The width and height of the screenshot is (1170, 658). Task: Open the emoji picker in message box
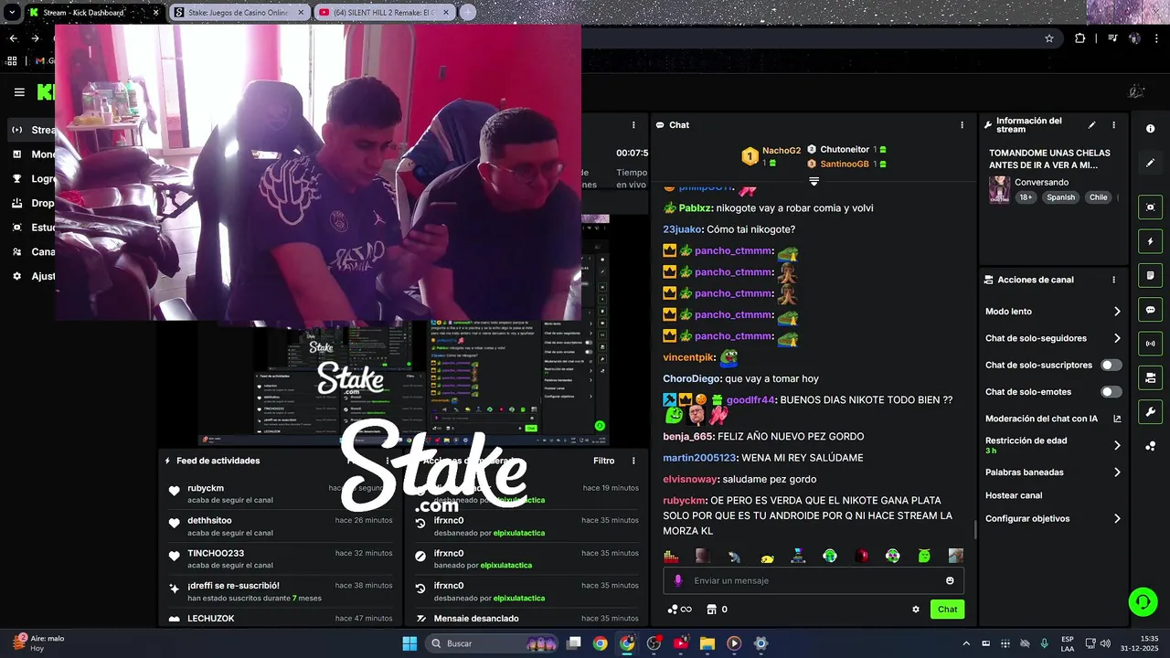[950, 580]
